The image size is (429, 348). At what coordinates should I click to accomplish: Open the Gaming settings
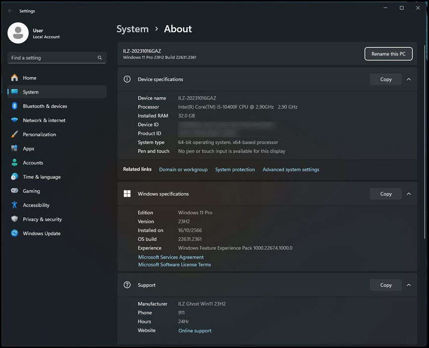point(57,191)
